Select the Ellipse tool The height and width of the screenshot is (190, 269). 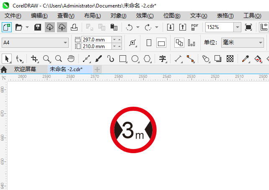pyautogui.click(x=135, y=59)
